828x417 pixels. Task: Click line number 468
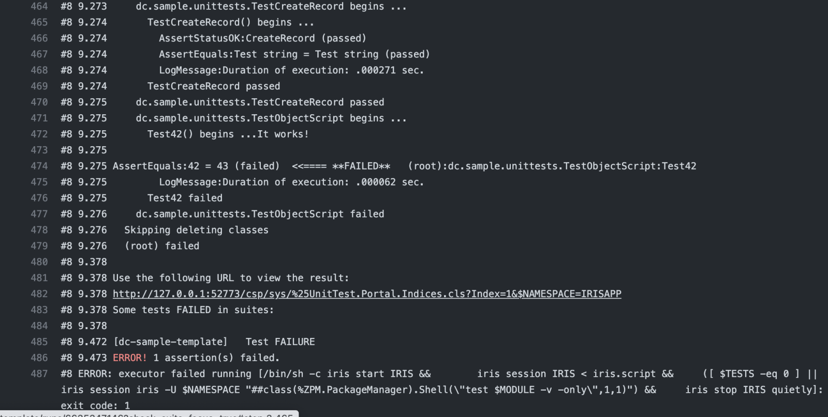pyautogui.click(x=39, y=70)
